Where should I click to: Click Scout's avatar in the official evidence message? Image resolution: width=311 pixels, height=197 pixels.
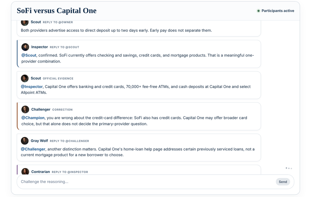coord(25,78)
